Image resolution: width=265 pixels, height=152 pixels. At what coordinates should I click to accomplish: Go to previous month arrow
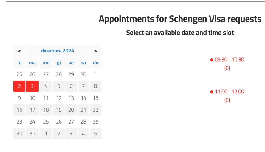19,51
